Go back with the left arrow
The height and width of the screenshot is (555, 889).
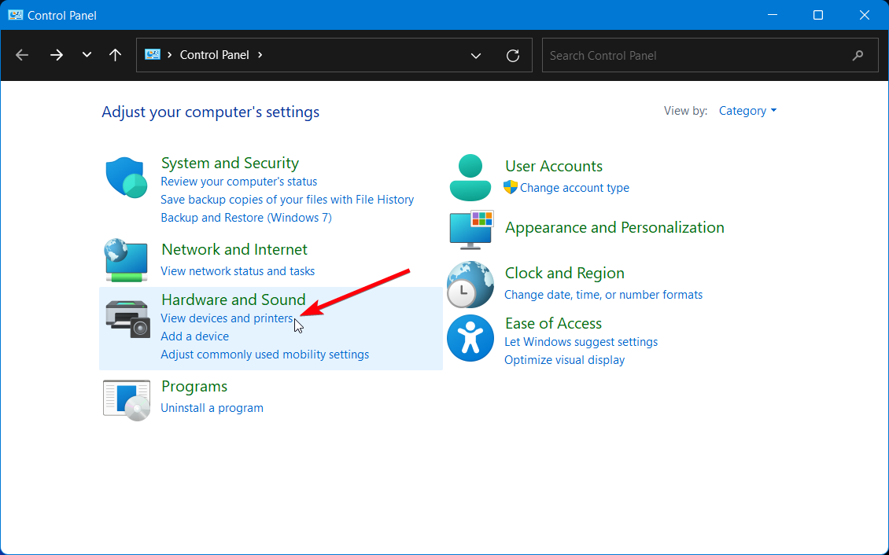22,55
